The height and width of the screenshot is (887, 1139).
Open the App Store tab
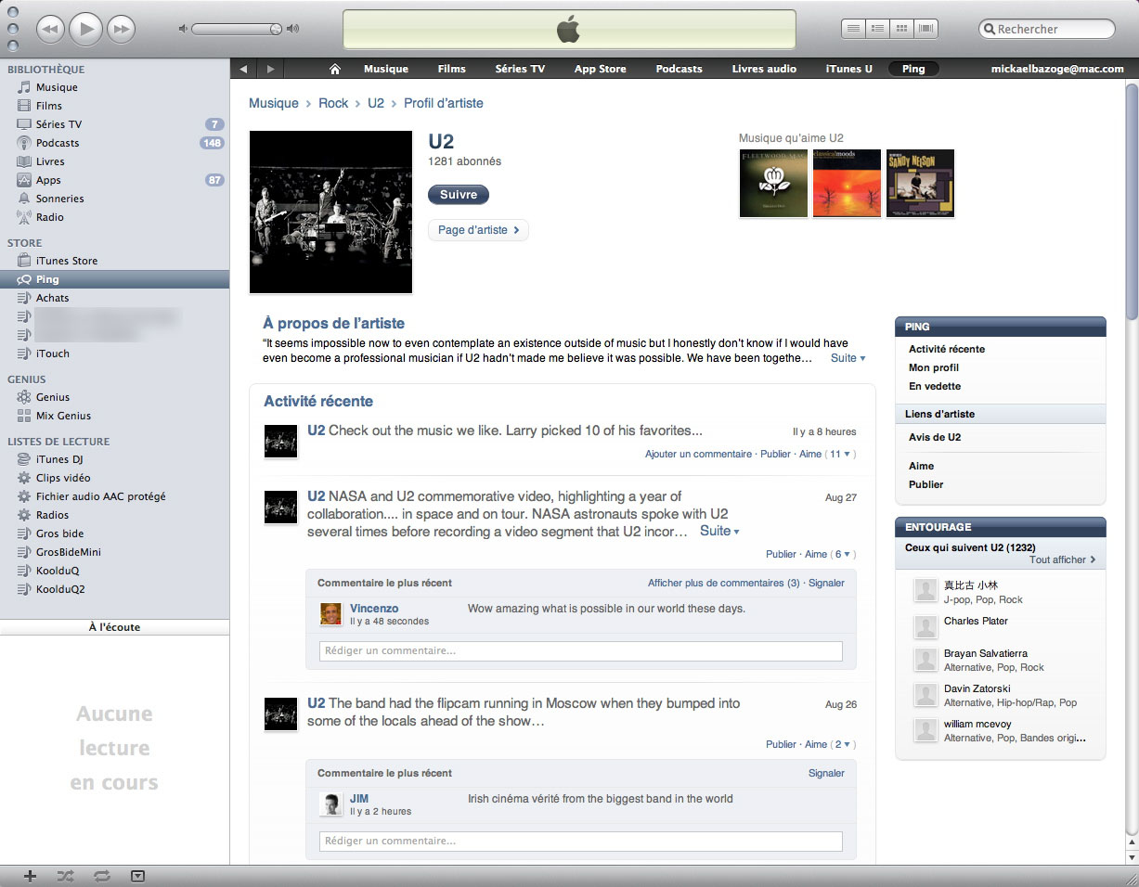pos(601,69)
